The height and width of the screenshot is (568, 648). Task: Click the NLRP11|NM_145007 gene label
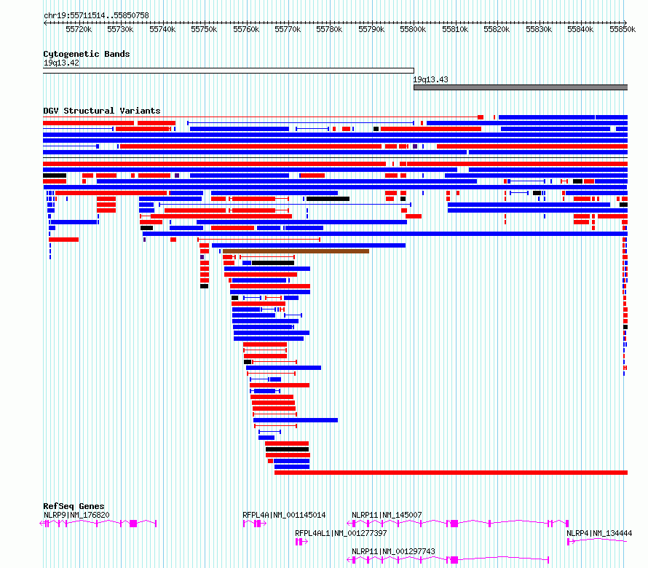387,515
